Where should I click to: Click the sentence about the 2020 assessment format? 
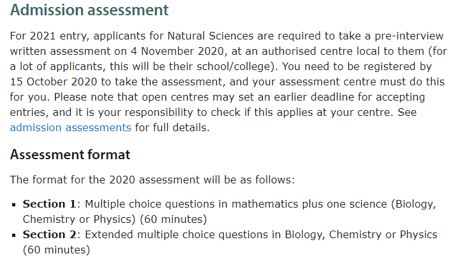tap(152, 180)
